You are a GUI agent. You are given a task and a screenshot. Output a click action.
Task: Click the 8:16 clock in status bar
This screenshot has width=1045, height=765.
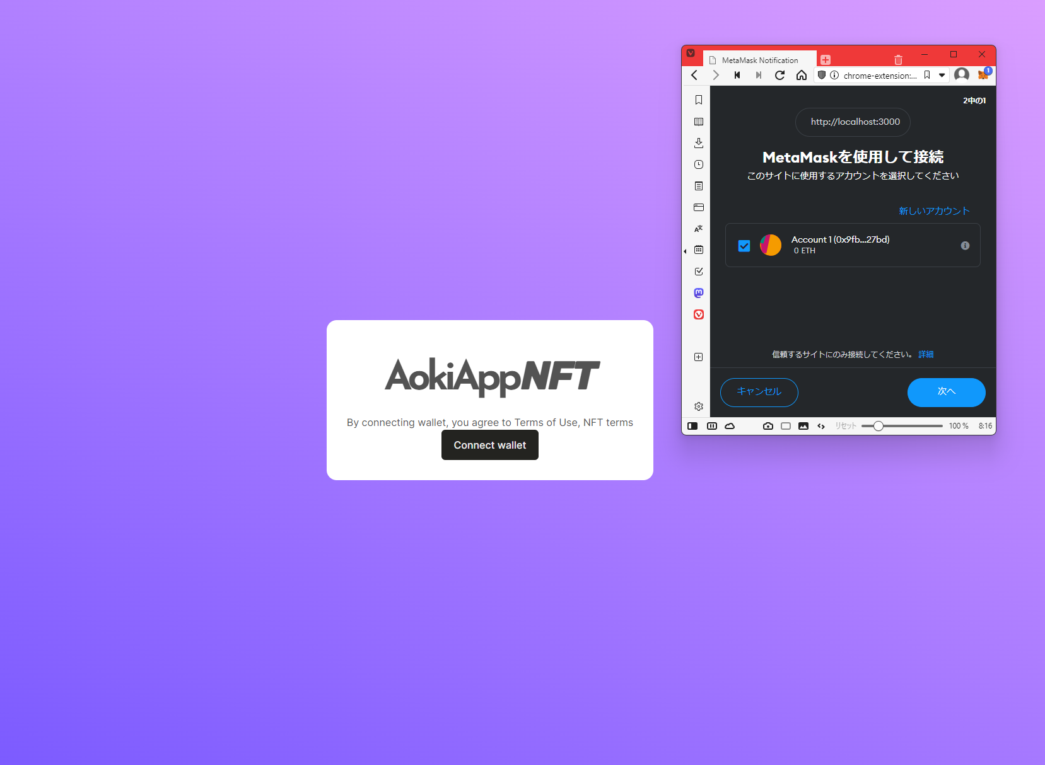pyautogui.click(x=985, y=426)
